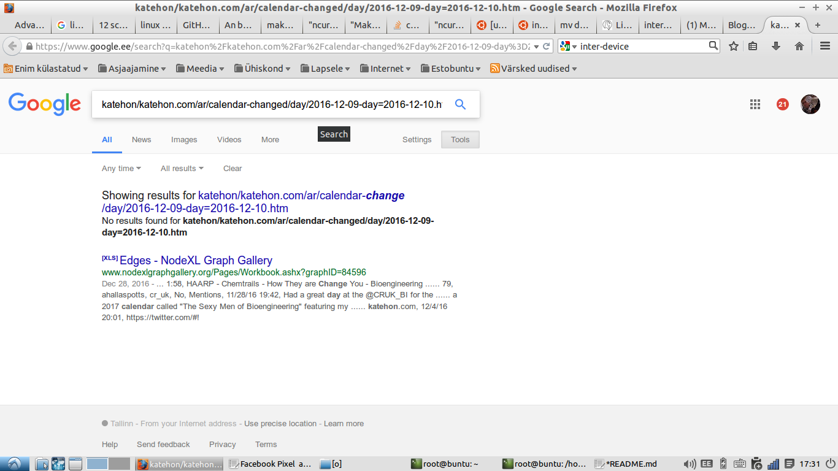Open the More search categories menu

pos(270,140)
